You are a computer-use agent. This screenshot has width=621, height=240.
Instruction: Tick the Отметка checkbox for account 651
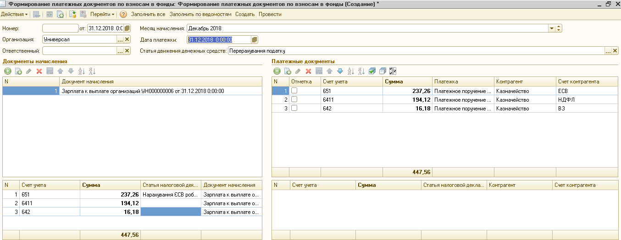294,91
